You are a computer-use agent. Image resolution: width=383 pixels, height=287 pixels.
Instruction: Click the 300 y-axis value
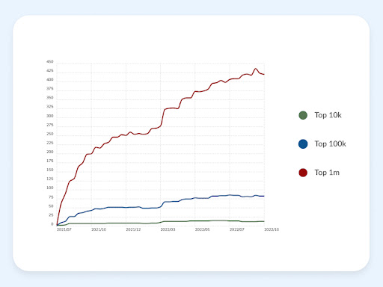click(x=50, y=116)
